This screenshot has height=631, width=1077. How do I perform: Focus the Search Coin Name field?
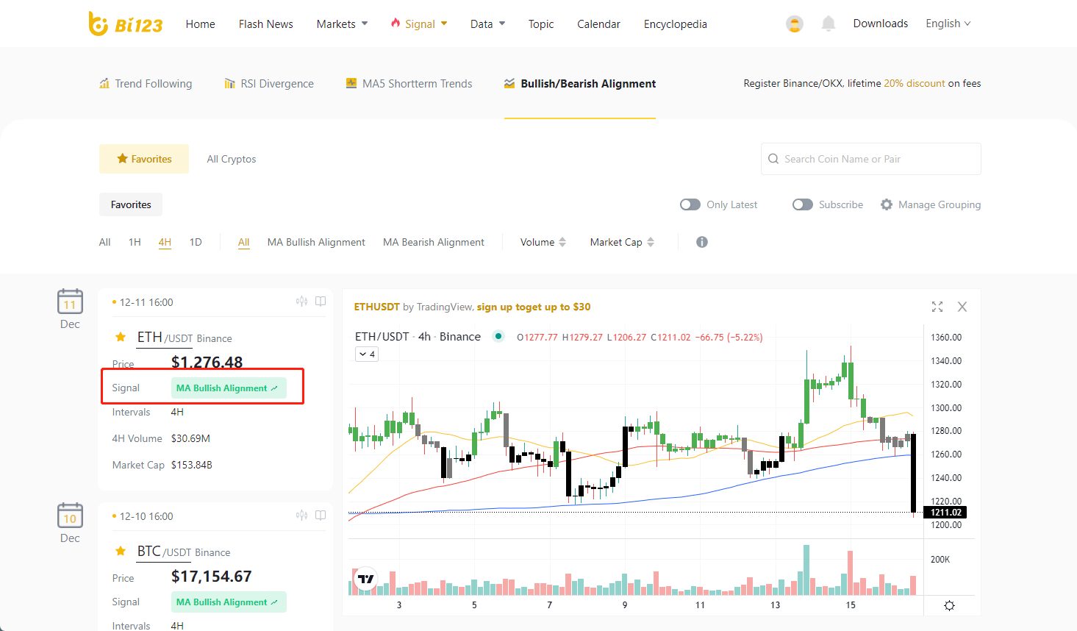click(x=871, y=159)
